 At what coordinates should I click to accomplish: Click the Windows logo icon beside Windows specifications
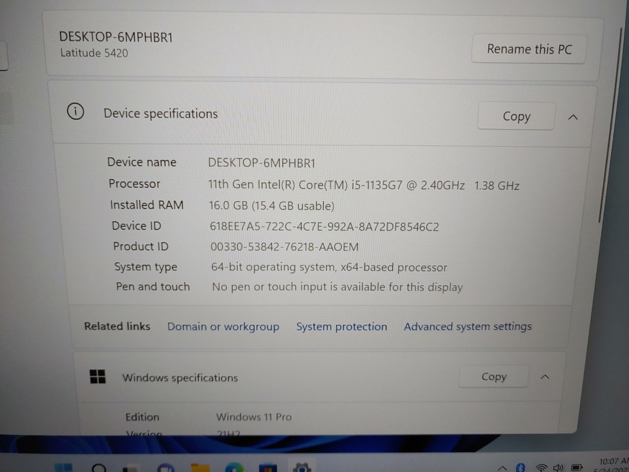97,376
